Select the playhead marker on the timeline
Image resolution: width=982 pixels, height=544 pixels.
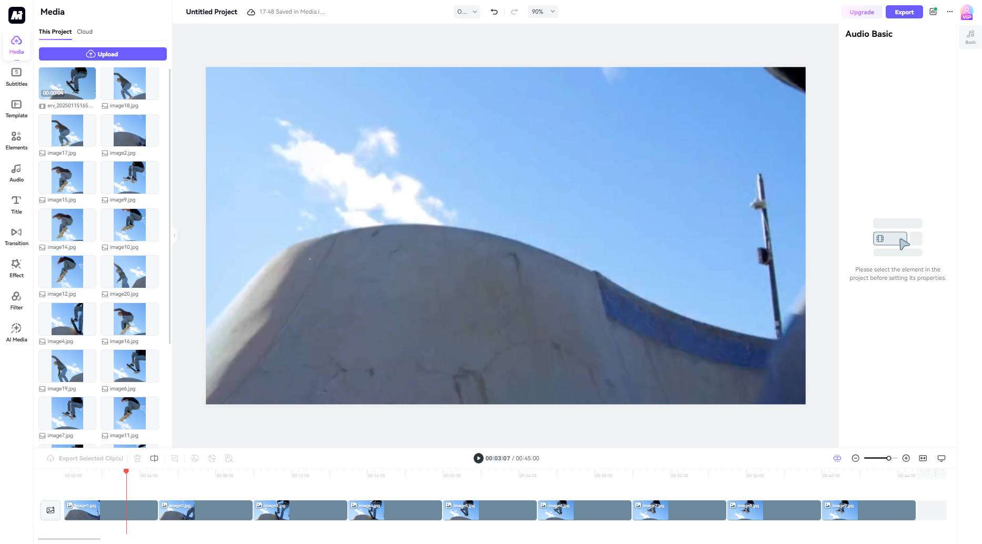126,471
